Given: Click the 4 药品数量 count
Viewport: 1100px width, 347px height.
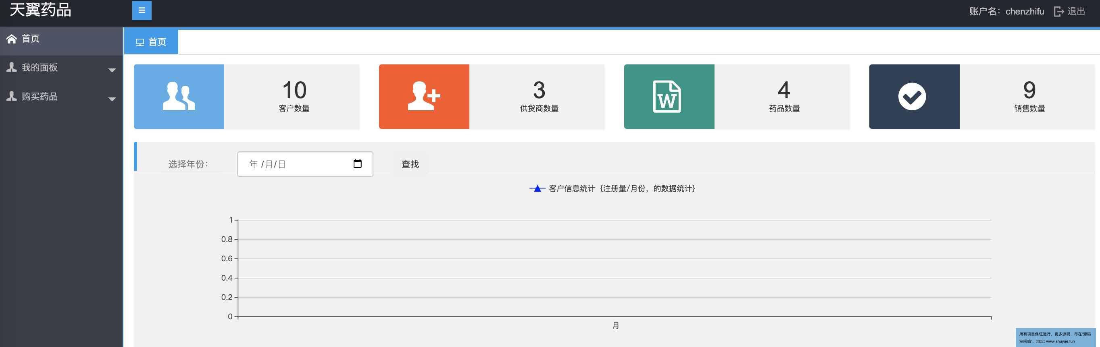Looking at the screenshot, I should point(784,97).
